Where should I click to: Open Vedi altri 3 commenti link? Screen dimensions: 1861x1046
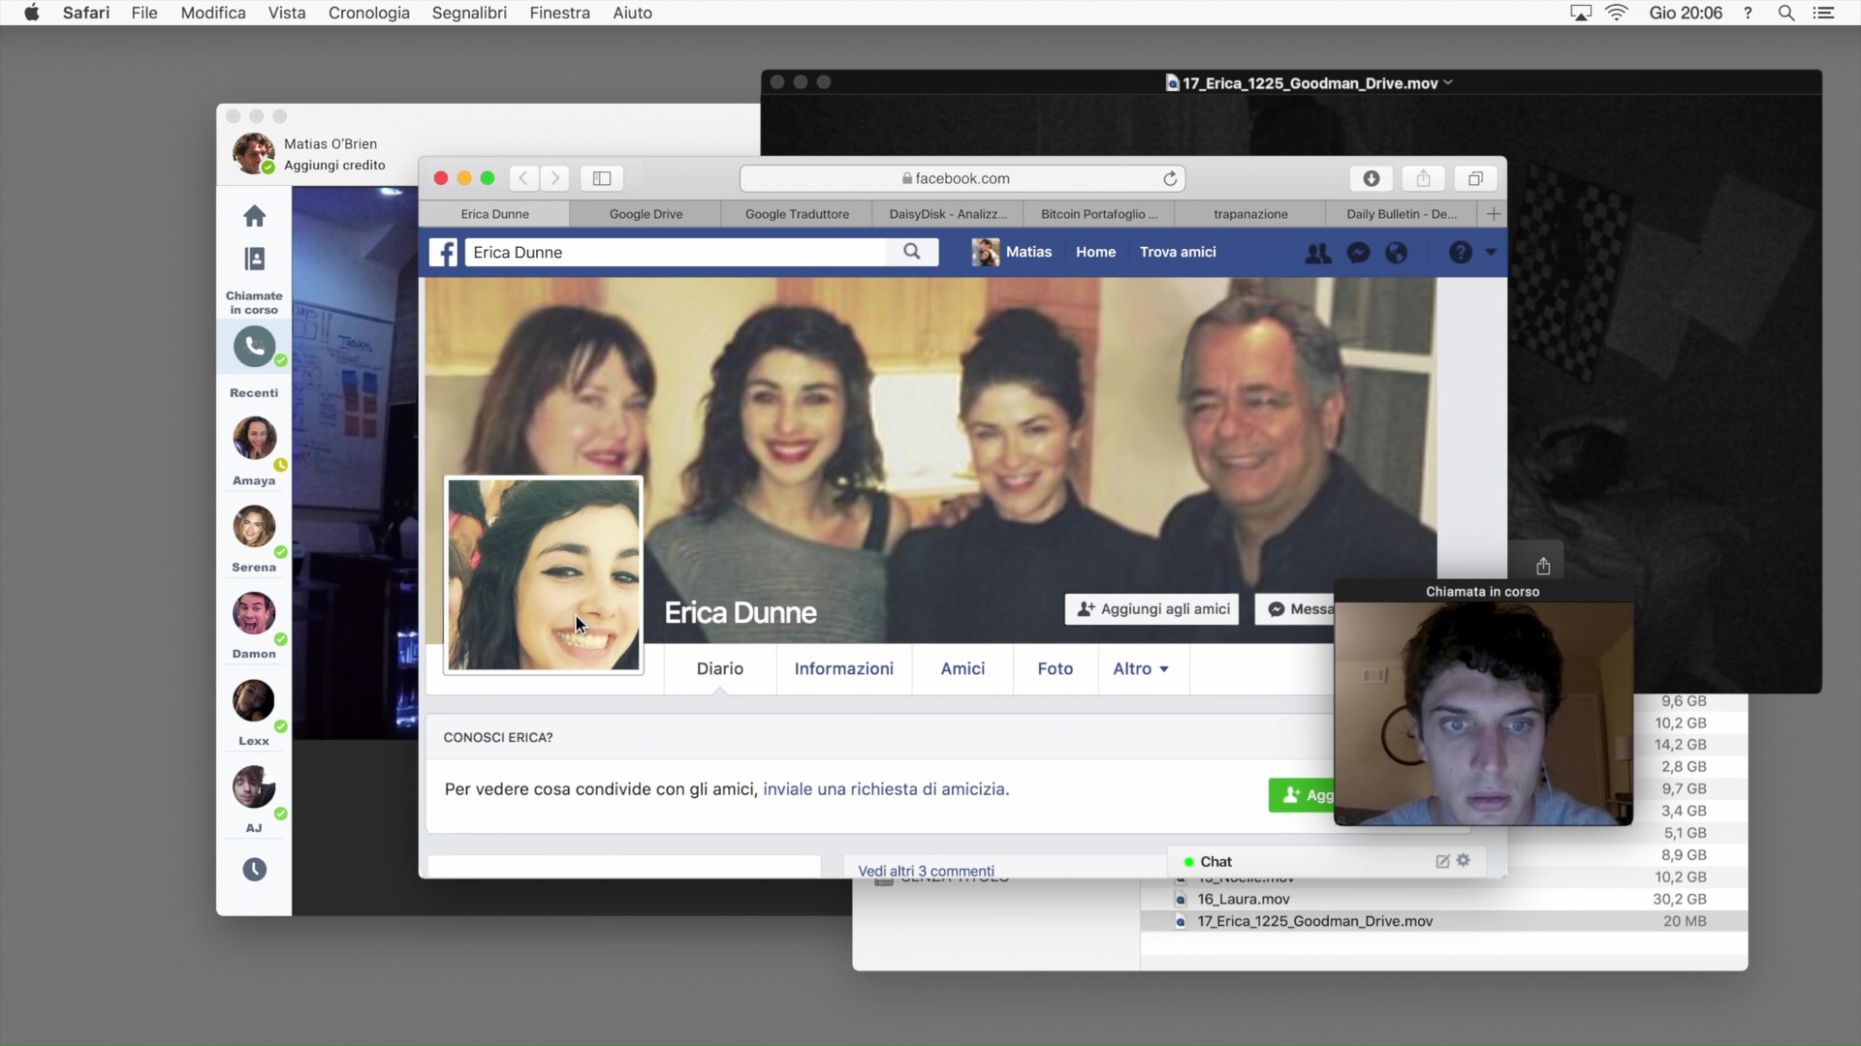(926, 871)
